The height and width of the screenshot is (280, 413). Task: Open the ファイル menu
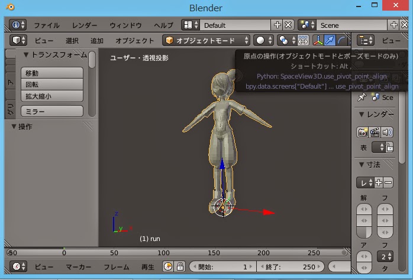47,25
